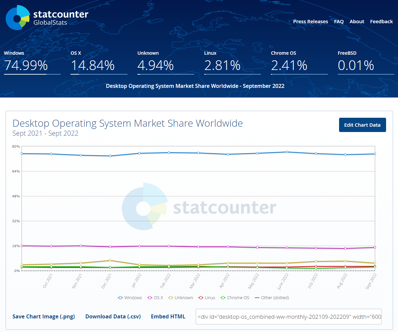Click the Unknown 4.94% stat
The image size is (398, 332).
pos(166,62)
